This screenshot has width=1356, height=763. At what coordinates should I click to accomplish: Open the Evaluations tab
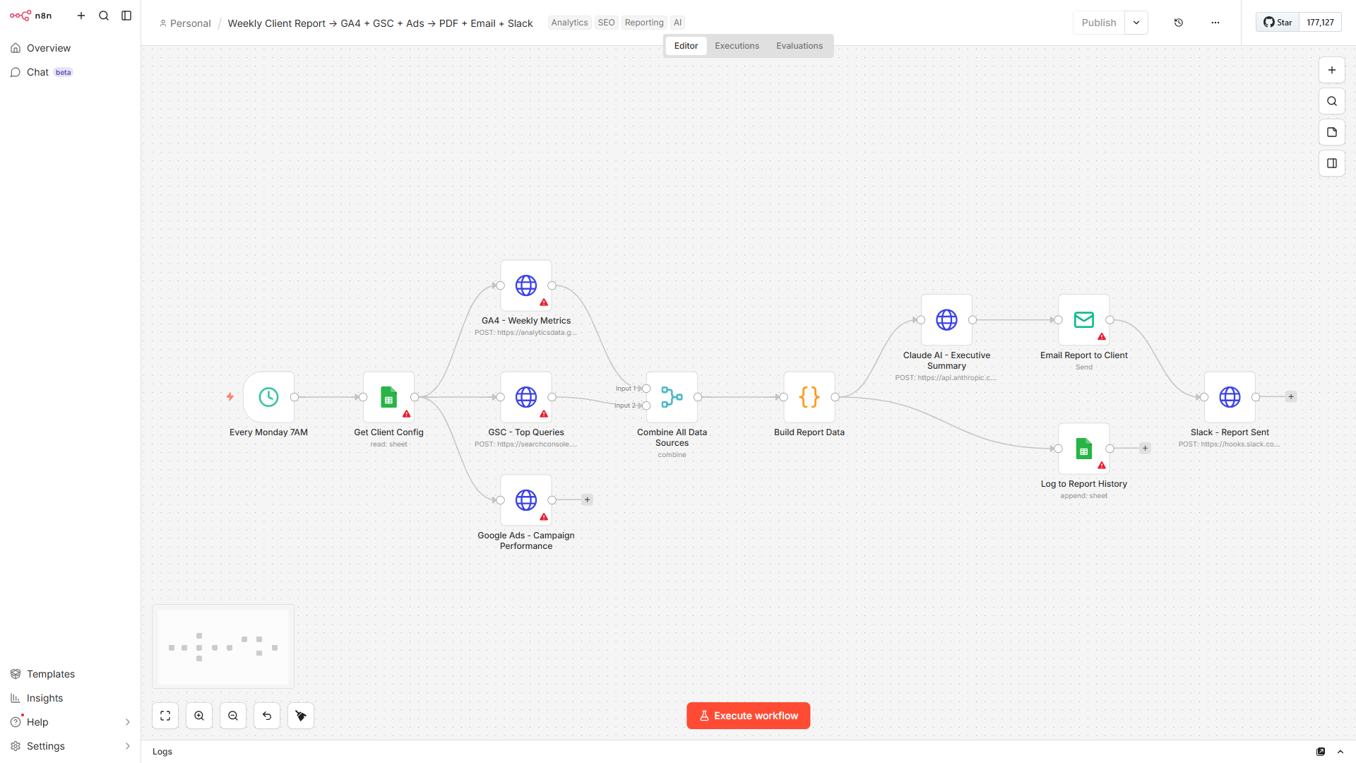click(799, 45)
